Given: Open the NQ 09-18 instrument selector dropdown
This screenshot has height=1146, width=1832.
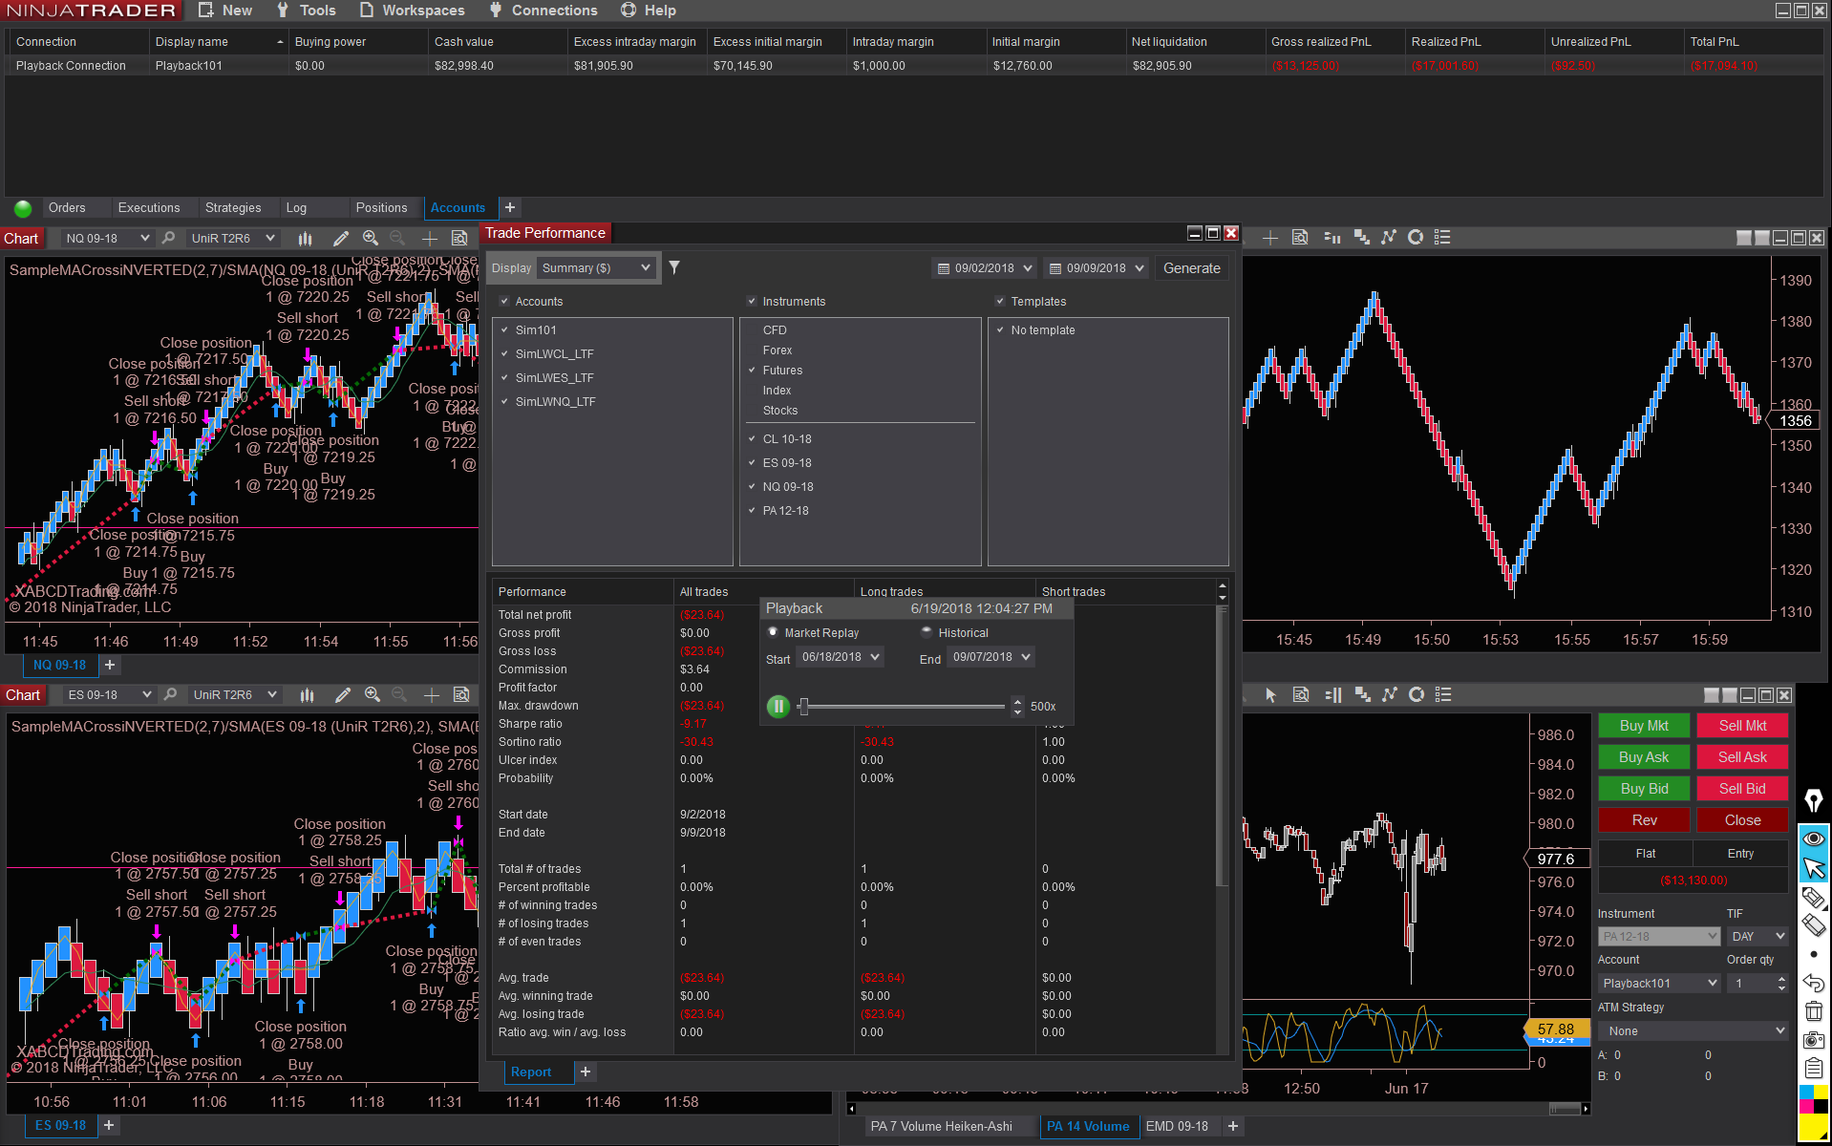Looking at the screenshot, I should click(x=107, y=238).
